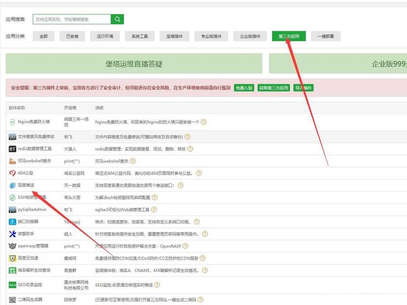The height and width of the screenshot is (305, 407).
Task: Click the 河马webshell查杀 icon
Action: pyautogui.click(x=12, y=161)
